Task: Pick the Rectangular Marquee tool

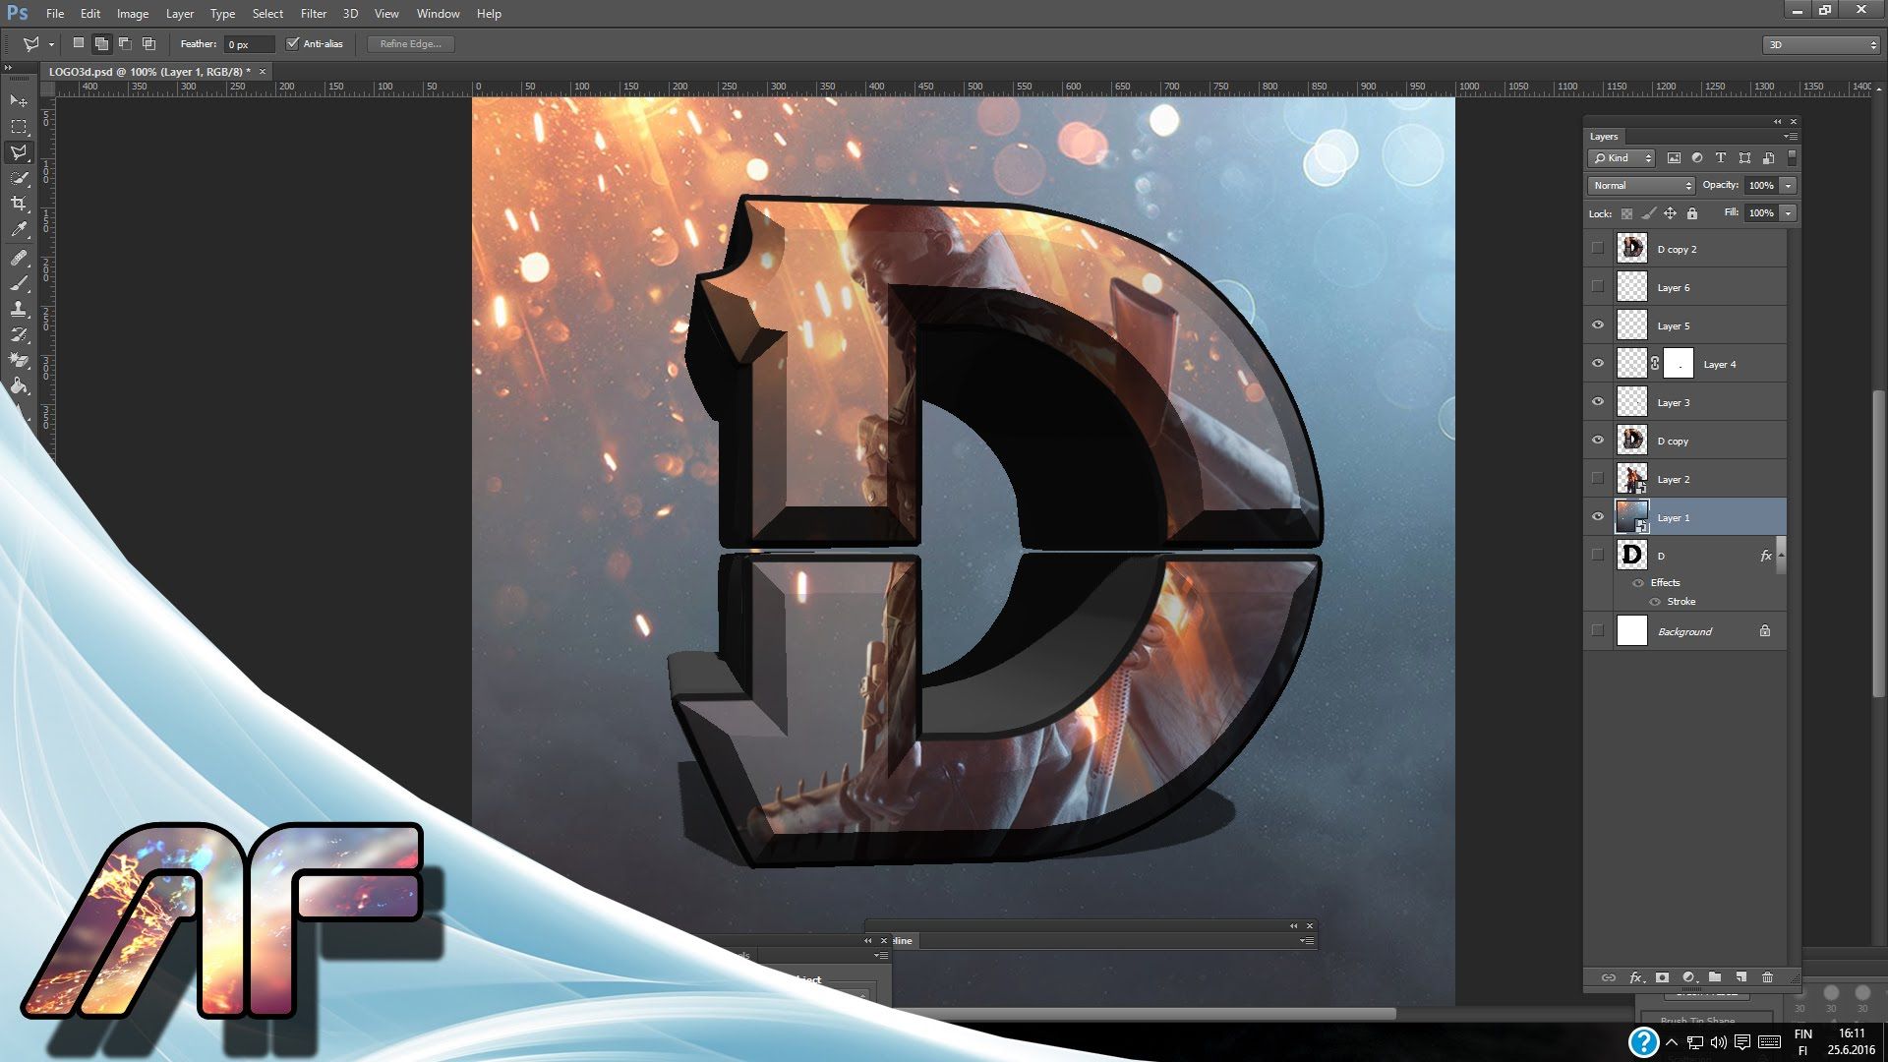Action: [x=19, y=127]
